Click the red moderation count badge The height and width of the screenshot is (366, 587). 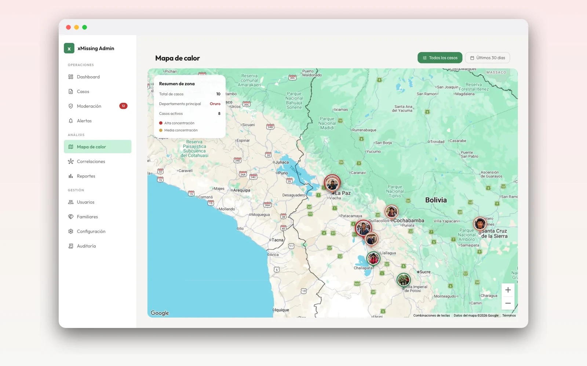(123, 106)
